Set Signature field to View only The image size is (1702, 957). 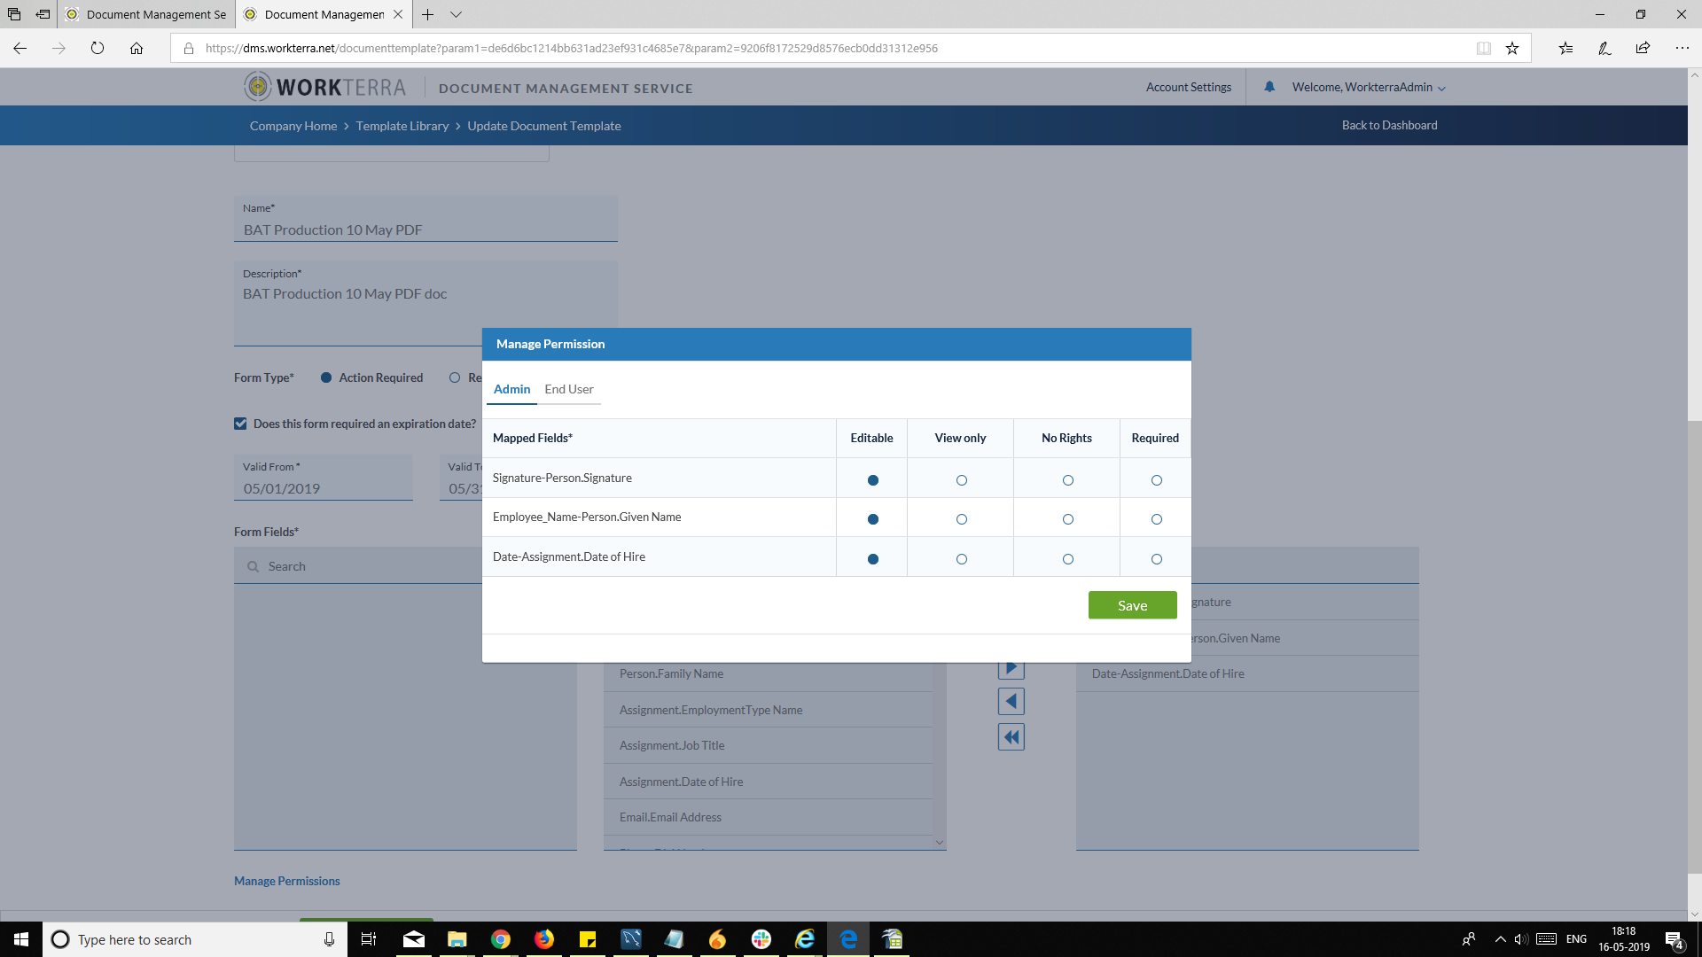tap(961, 480)
